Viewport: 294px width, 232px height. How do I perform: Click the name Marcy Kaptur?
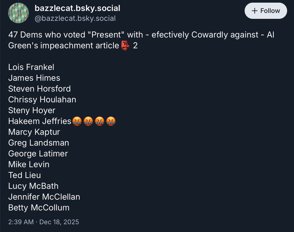point(34,132)
